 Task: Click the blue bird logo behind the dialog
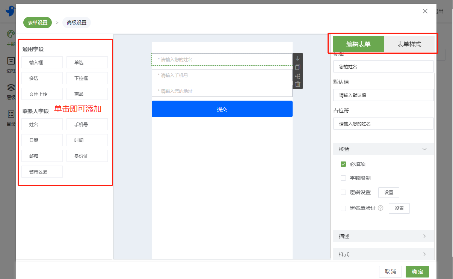point(11,11)
